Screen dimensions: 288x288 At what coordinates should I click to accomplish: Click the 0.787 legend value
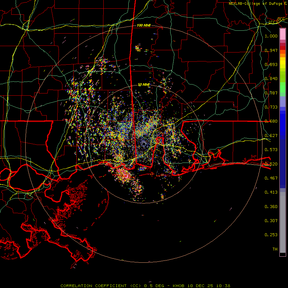[x=271, y=93]
